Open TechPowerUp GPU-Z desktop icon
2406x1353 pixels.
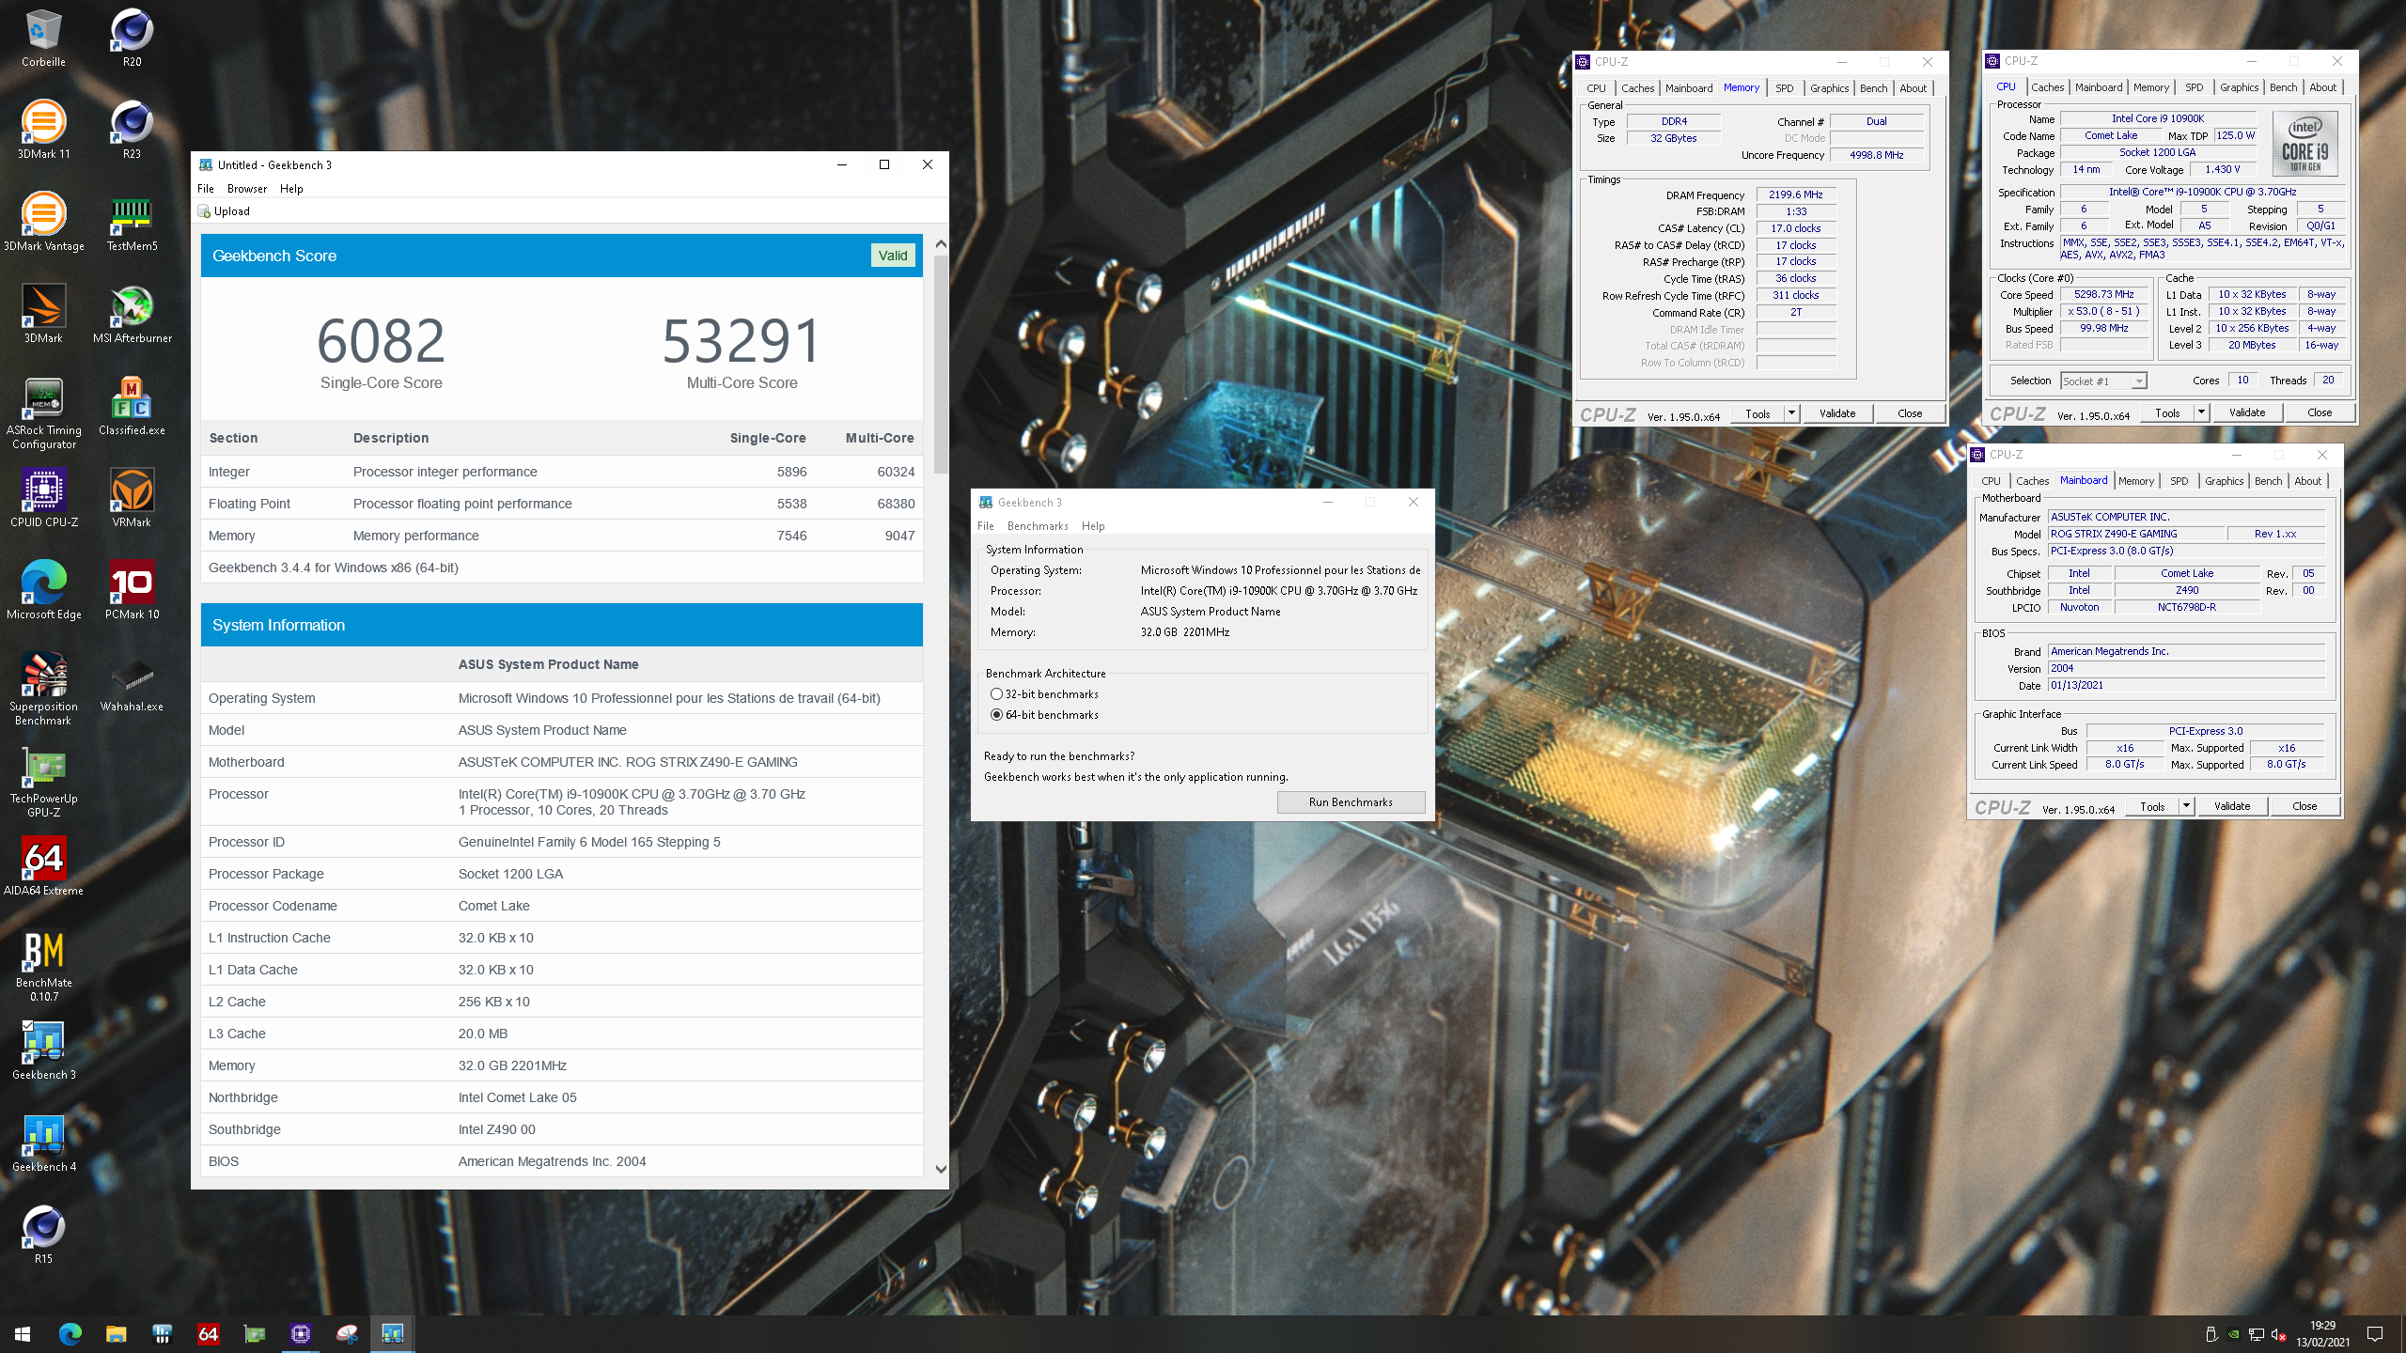tap(43, 782)
